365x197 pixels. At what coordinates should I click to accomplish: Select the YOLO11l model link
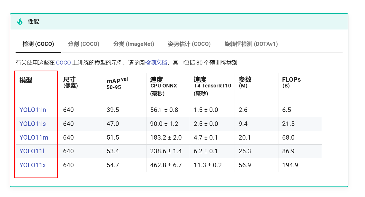point(32,151)
